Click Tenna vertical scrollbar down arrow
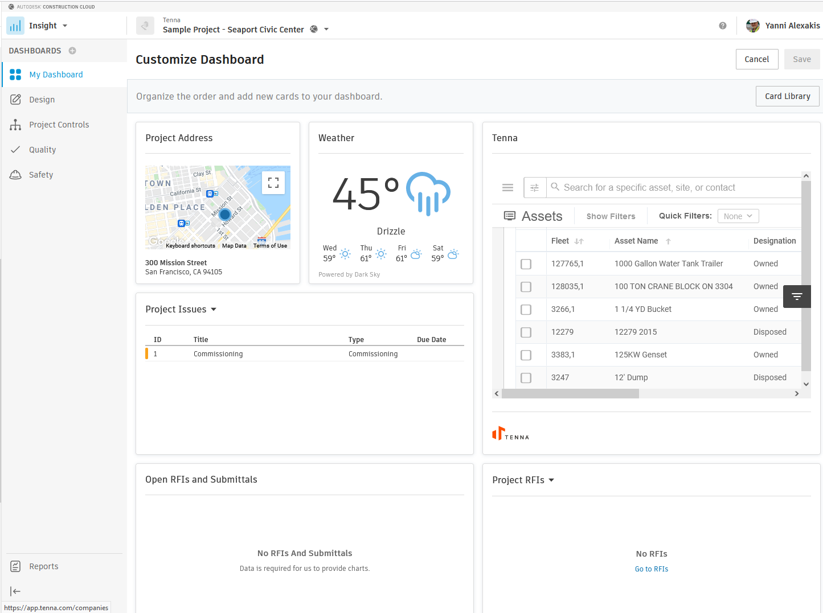This screenshot has height=613, width=823. [x=806, y=384]
